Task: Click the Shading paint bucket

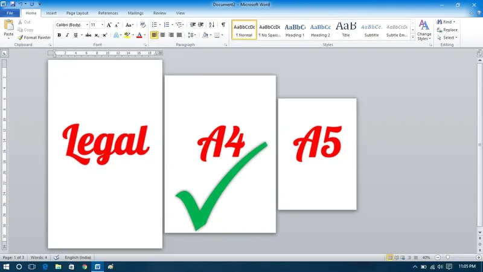Action: 205,35
